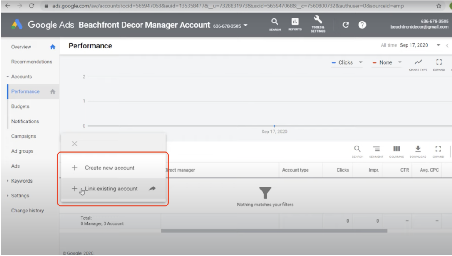Click the Reports icon in the top bar
This screenshot has height=256, width=452.
click(295, 25)
